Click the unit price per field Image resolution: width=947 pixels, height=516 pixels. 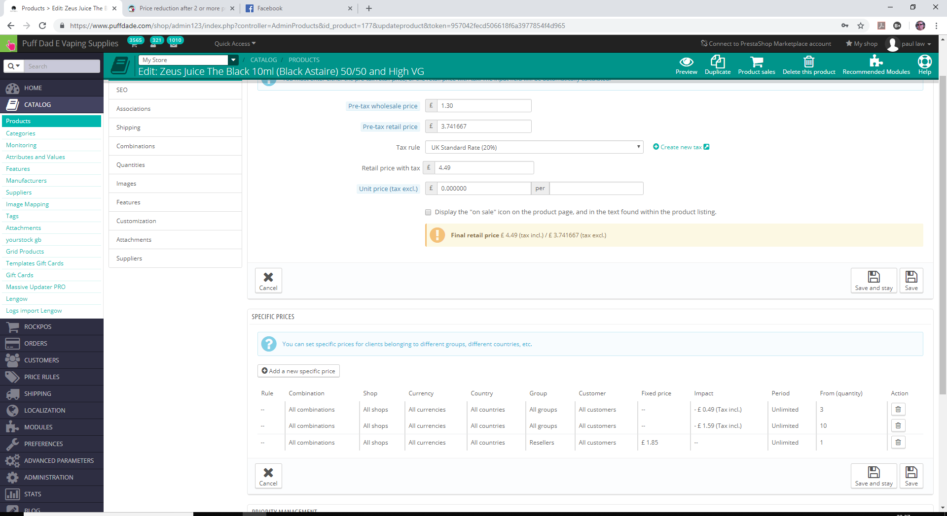click(x=596, y=189)
